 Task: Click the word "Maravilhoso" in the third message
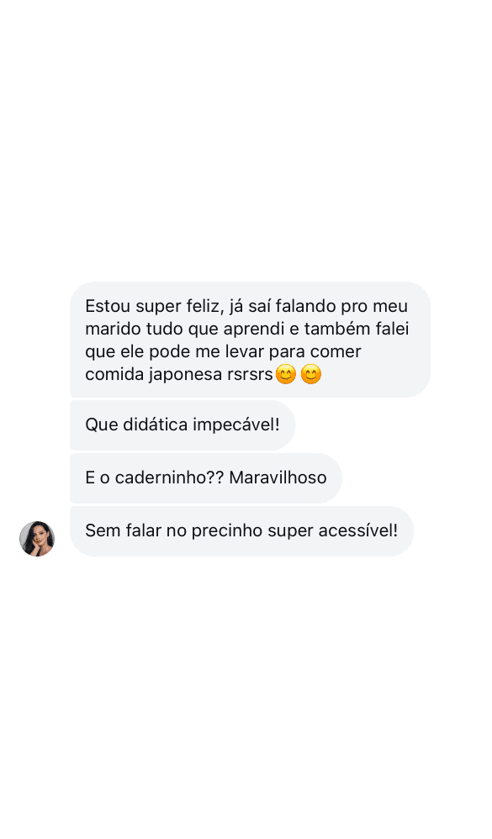278,478
